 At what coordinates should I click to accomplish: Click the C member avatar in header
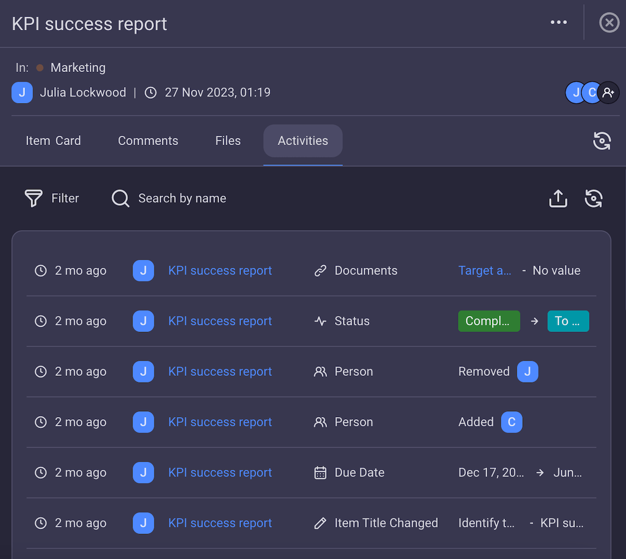(x=592, y=93)
